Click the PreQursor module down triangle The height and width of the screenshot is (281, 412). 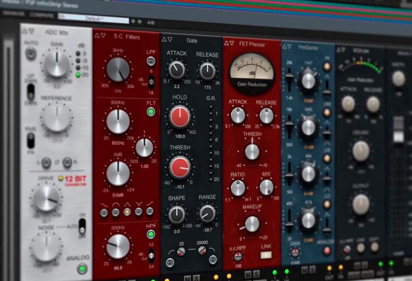coord(289,46)
